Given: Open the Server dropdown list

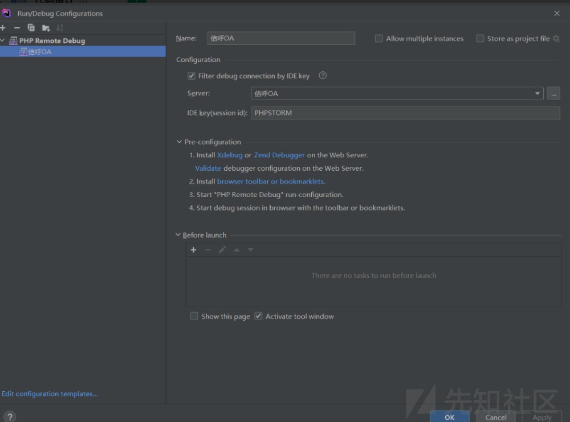Looking at the screenshot, I should tap(538, 93).
